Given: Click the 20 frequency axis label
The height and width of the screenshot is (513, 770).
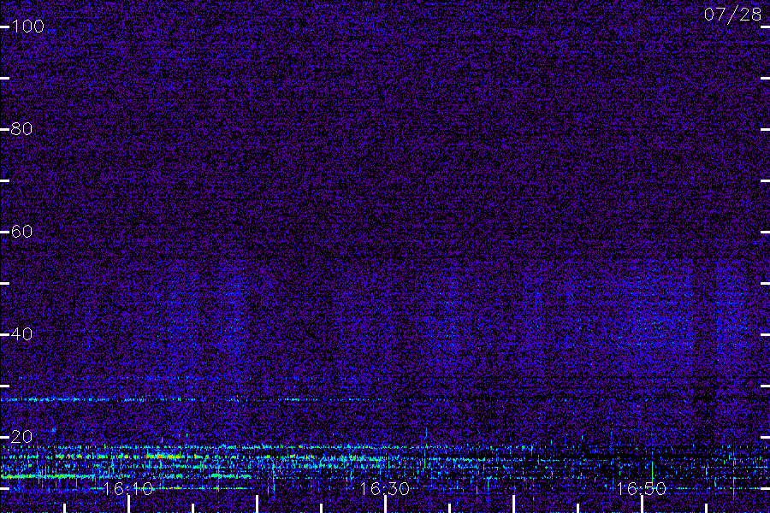Looking at the screenshot, I should point(21,436).
